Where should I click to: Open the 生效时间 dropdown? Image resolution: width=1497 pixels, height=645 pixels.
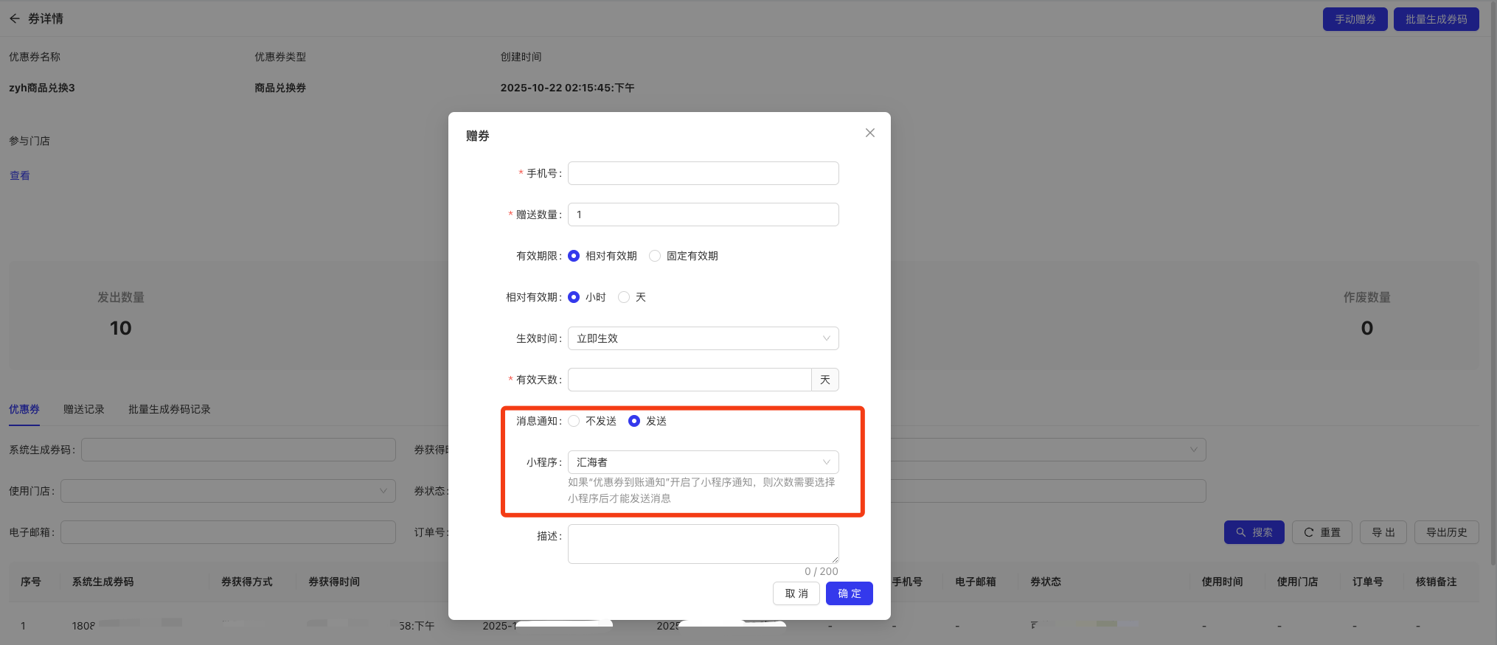click(703, 338)
